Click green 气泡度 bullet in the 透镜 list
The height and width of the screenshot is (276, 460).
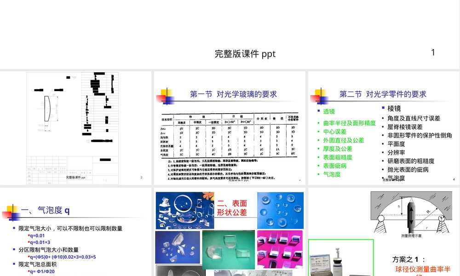pos(332,174)
